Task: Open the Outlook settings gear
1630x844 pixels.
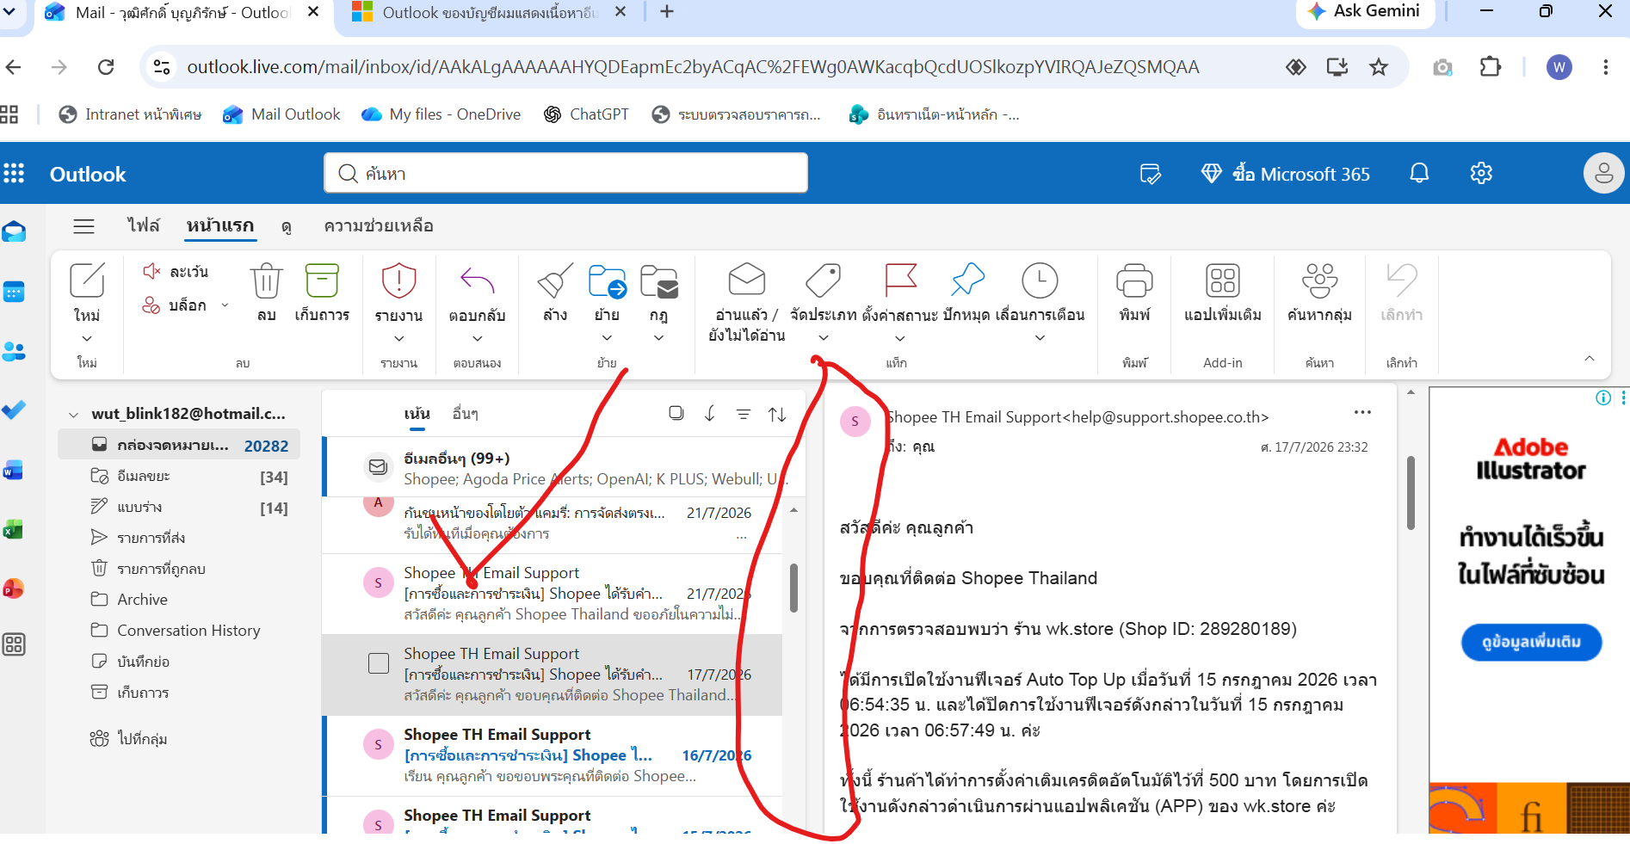Action: tap(1481, 173)
